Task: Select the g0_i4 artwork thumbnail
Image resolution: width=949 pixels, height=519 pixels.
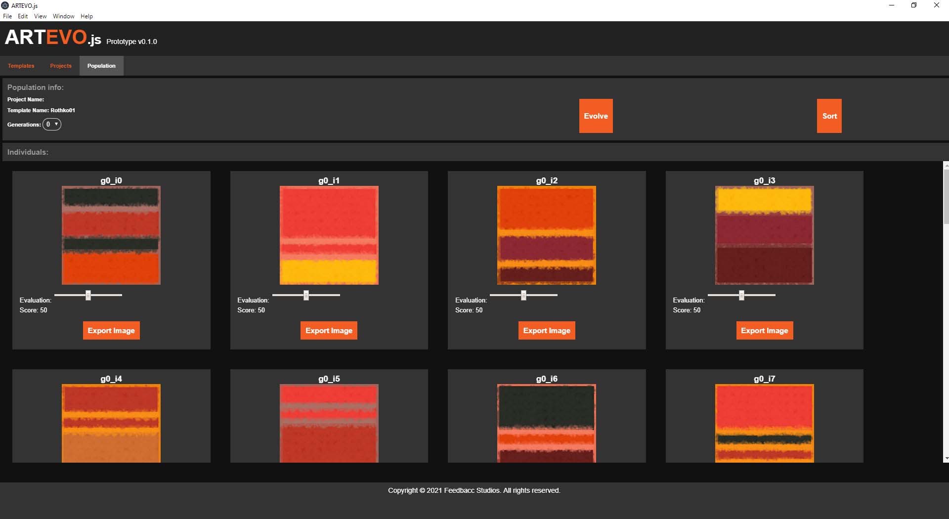Action: pos(111,424)
